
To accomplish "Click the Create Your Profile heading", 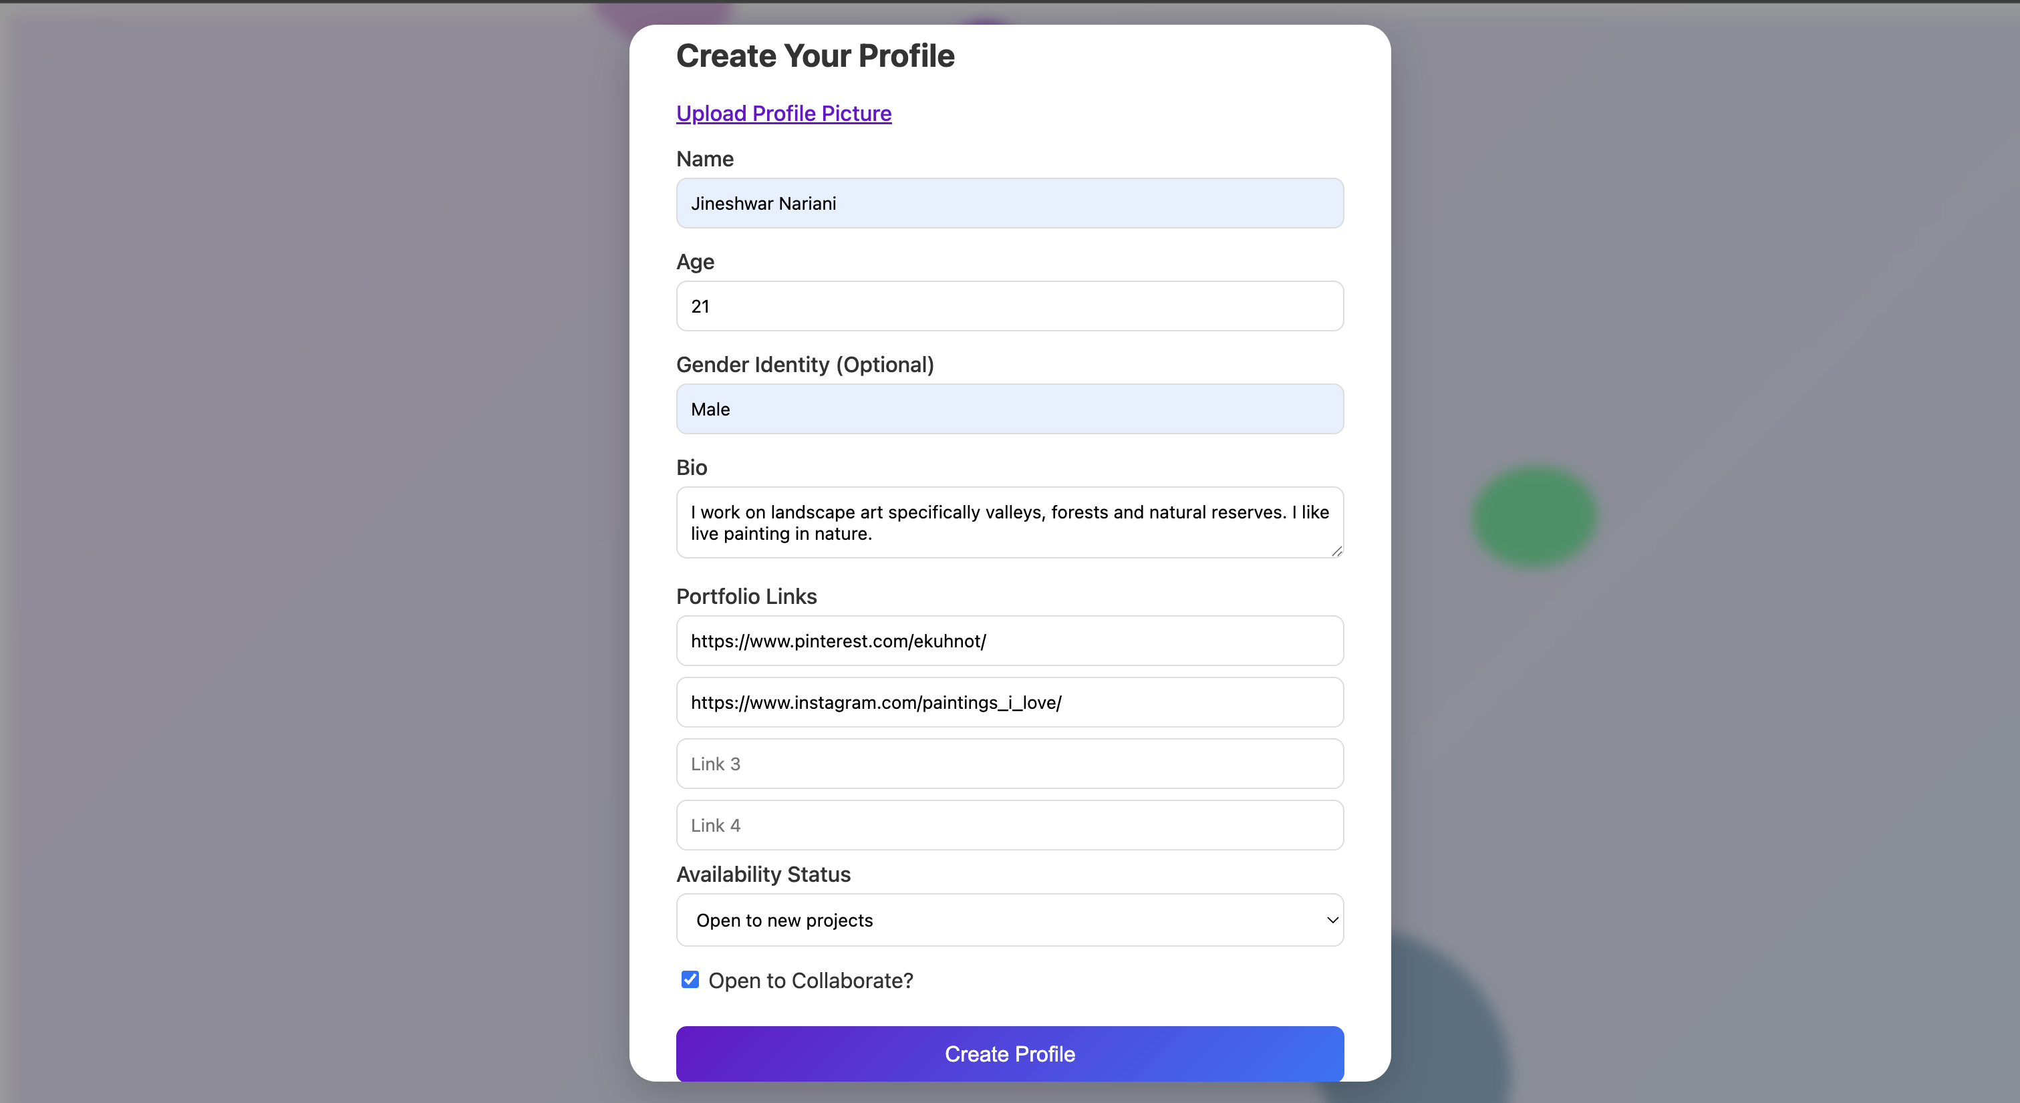I will pyautogui.click(x=815, y=56).
